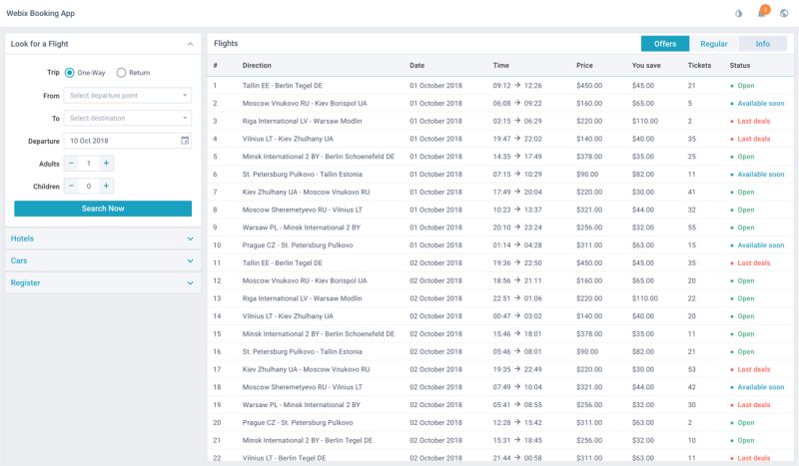Screen dimensions: 799x466
Task: Select row 6 St. Petersburg Pulkovo - Tallin Estonia
Action: 500,175
